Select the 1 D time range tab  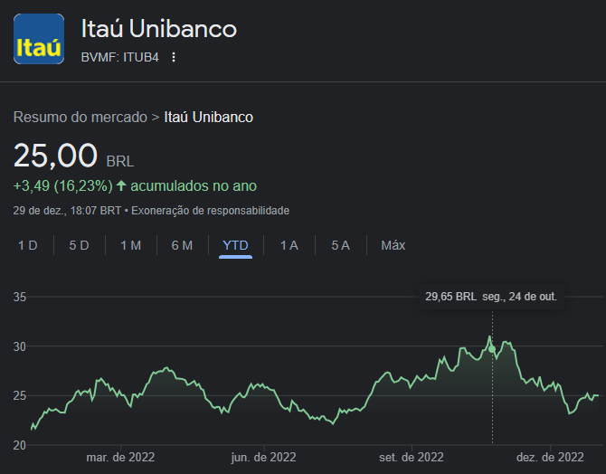(x=28, y=245)
